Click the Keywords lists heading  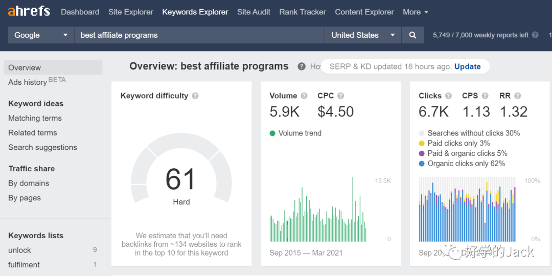(36, 236)
